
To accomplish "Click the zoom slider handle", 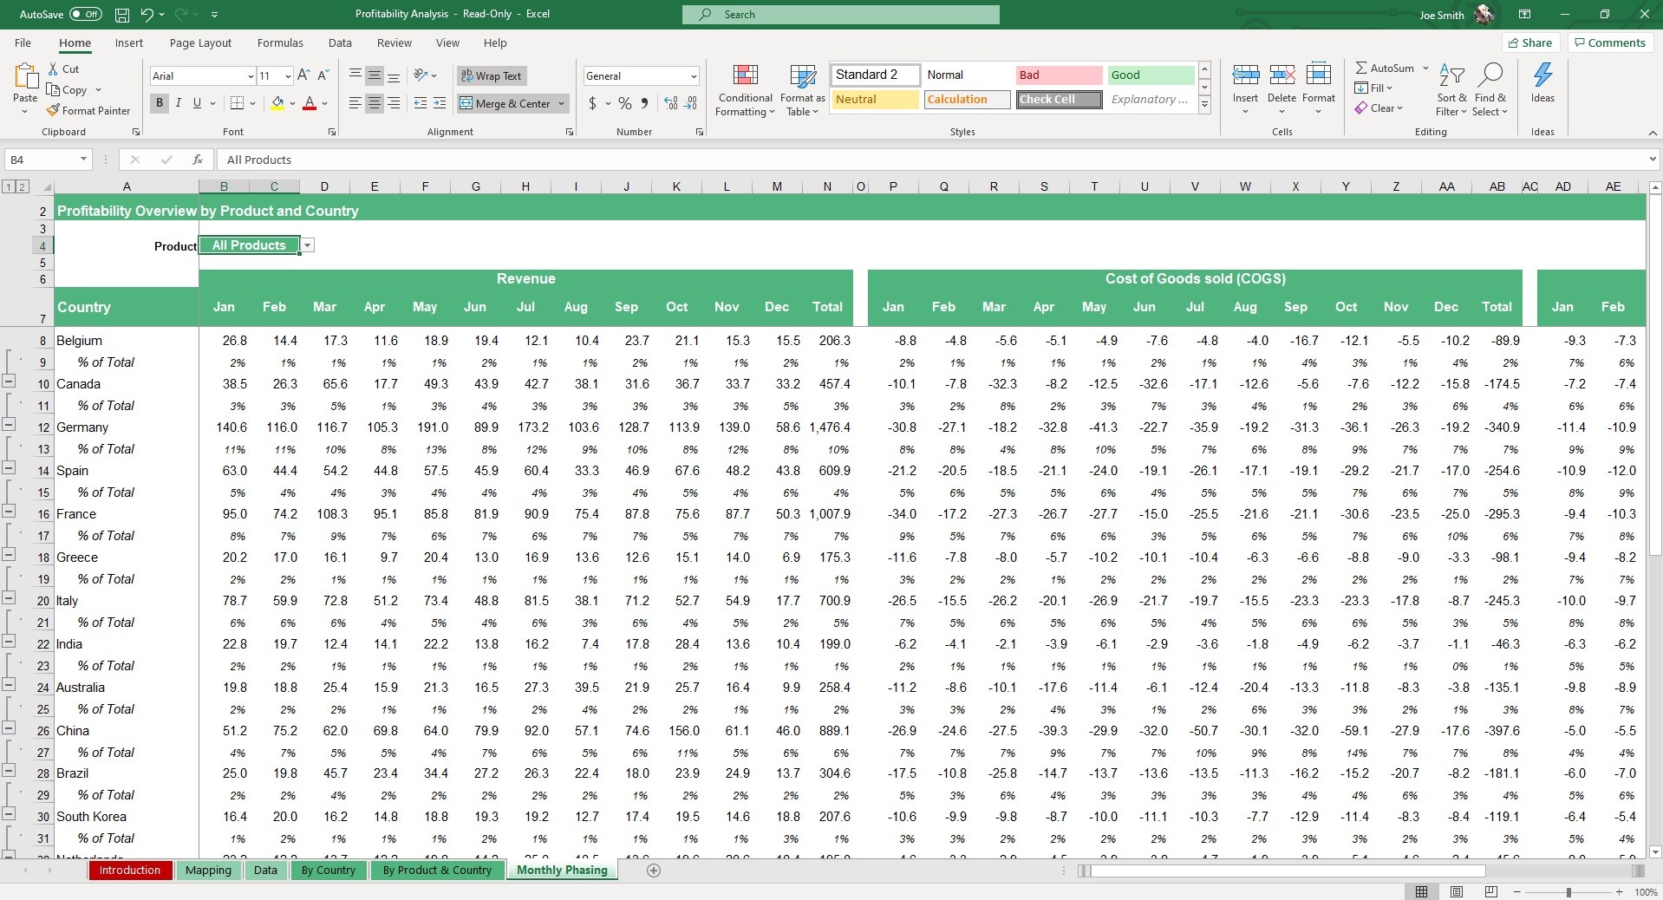I will pyautogui.click(x=1568, y=892).
